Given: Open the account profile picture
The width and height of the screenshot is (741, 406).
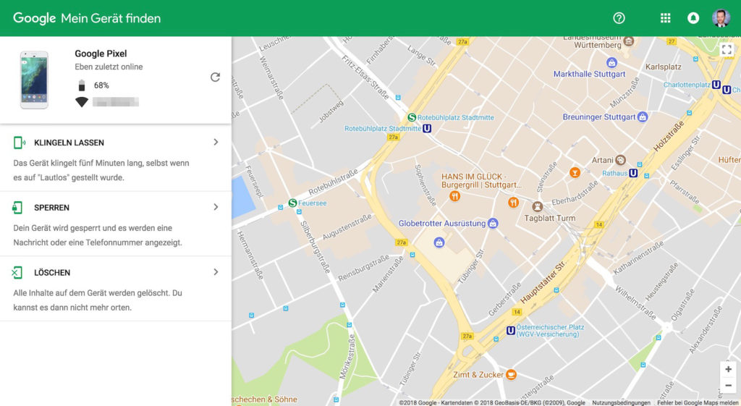Looking at the screenshot, I should point(721,18).
